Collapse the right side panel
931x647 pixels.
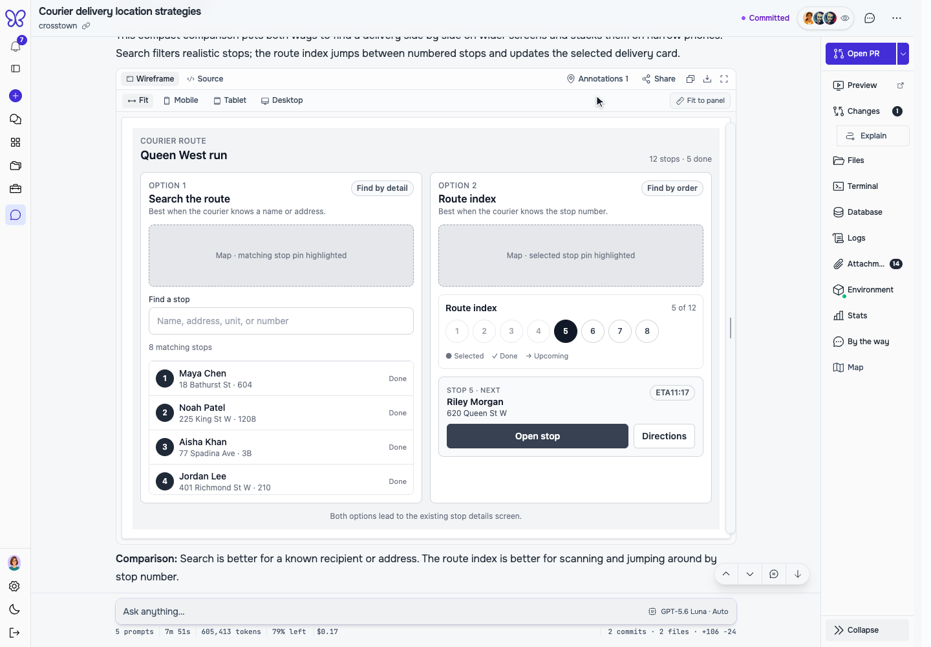coord(867,630)
